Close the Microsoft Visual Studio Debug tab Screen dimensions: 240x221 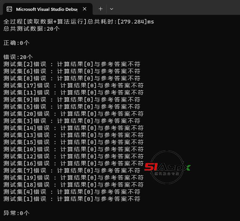84,9
